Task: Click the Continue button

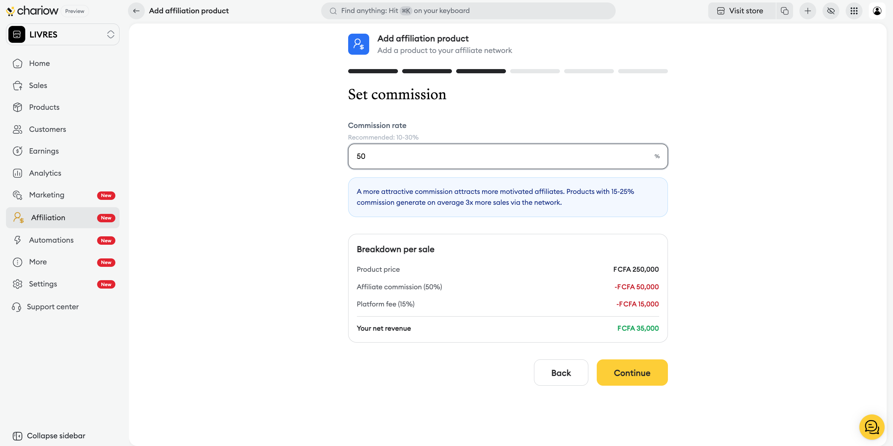Action: (x=632, y=373)
